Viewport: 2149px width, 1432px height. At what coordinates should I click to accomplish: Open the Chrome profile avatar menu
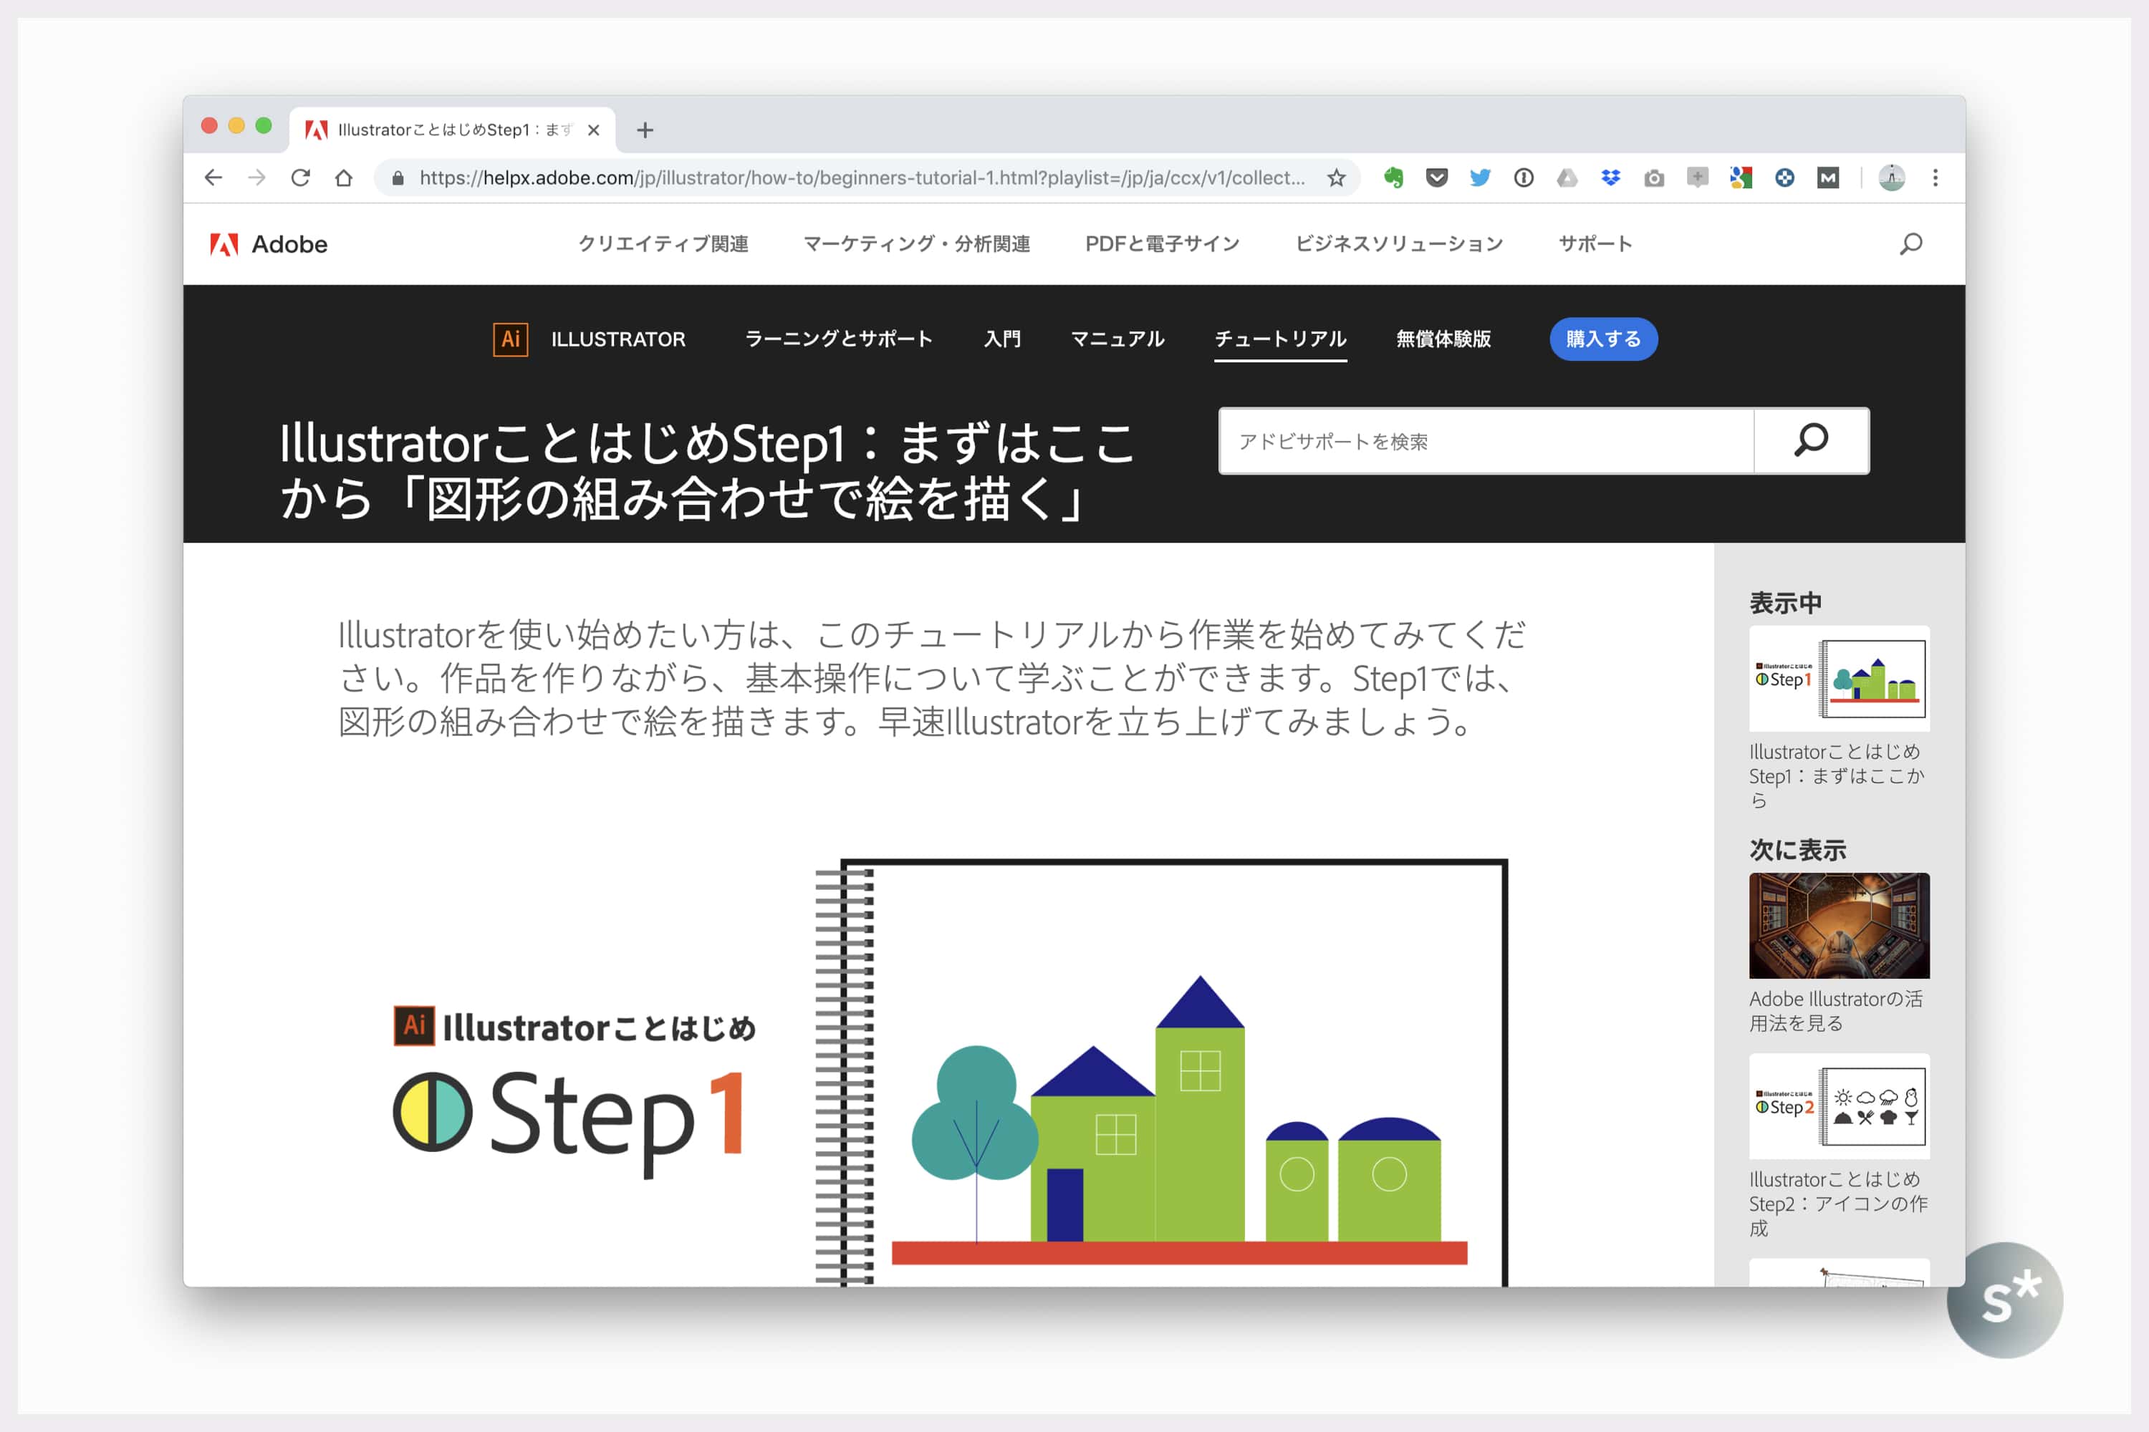click(1891, 178)
